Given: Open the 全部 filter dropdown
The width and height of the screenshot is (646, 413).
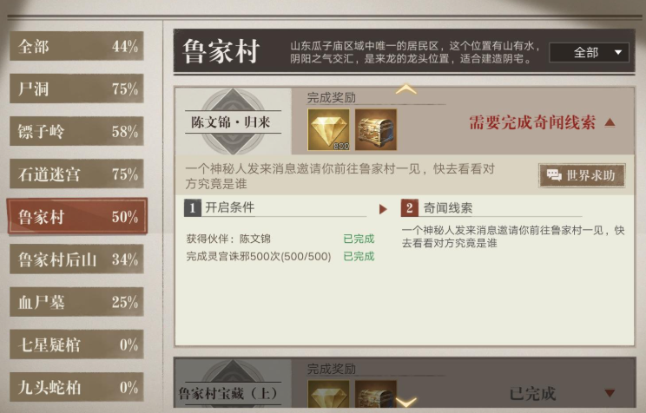Looking at the screenshot, I should pos(590,52).
